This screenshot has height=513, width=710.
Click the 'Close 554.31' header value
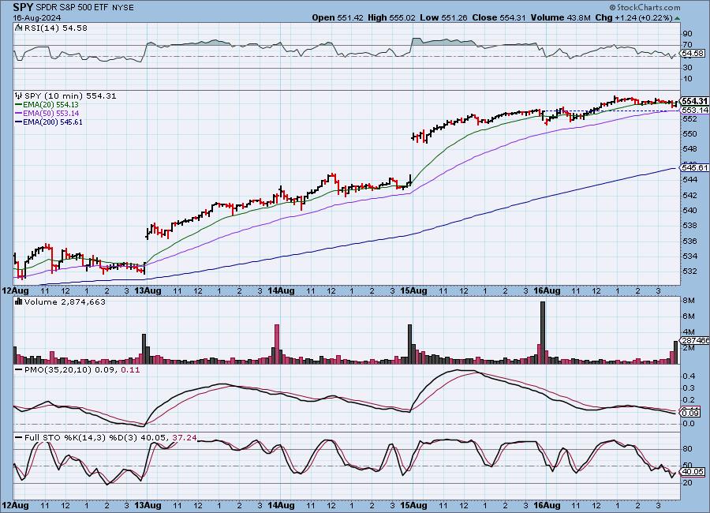499,17
